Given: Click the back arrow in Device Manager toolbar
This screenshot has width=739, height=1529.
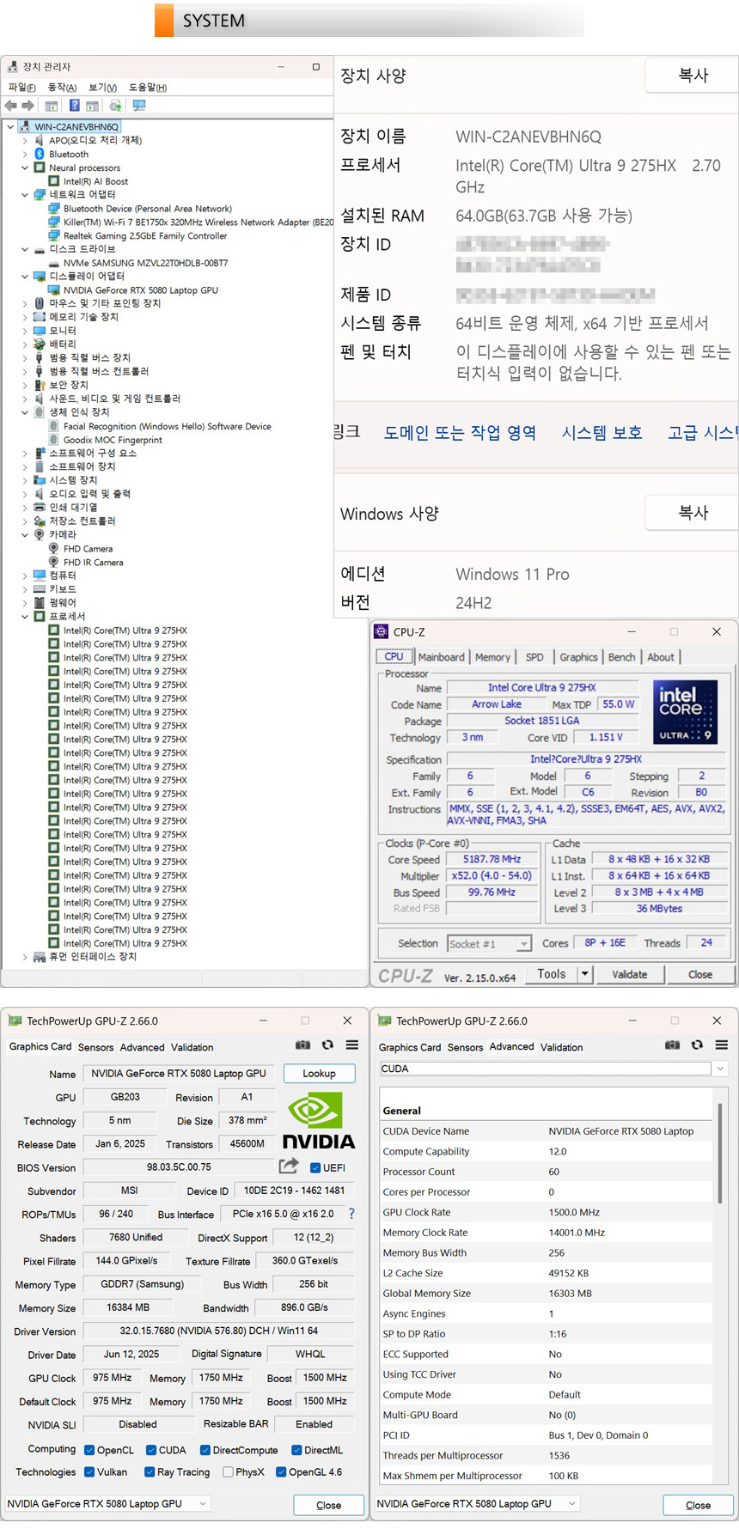Looking at the screenshot, I should click(x=11, y=106).
